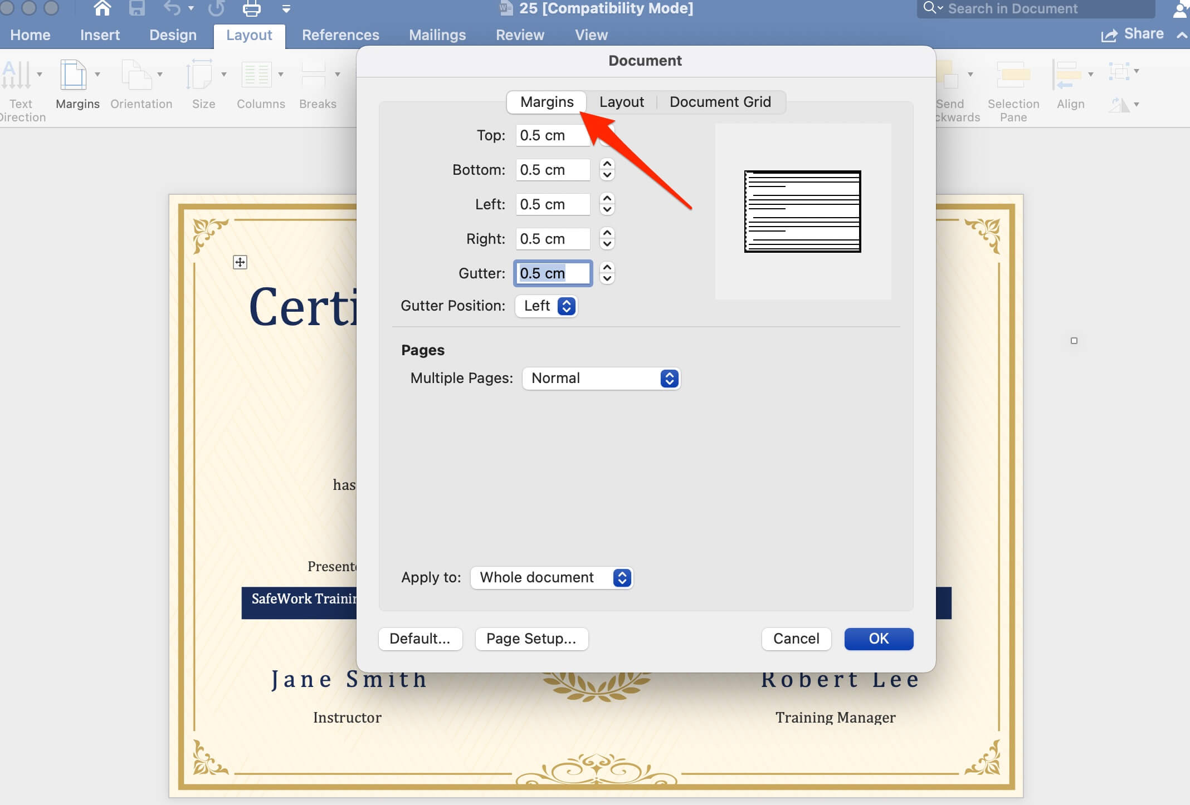Screen dimensions: 1190x805
Task: Open the References ribbon tab
Action: coord(340,35)
